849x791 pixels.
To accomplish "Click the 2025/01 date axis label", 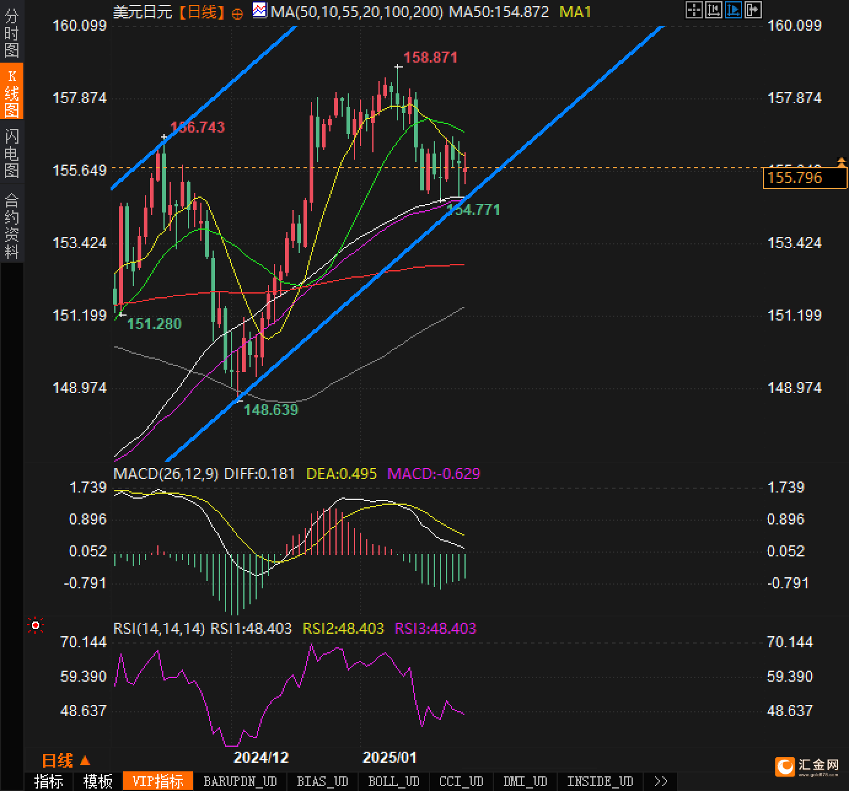I will pyautogui.click(x=389, y=757).
